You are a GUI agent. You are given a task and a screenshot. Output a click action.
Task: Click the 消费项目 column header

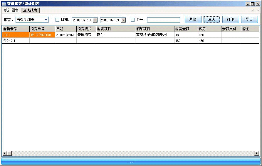(116, 29)
